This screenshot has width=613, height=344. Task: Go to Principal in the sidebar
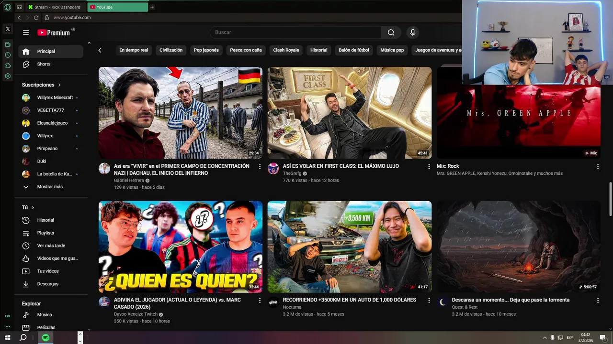coord(51,52)
